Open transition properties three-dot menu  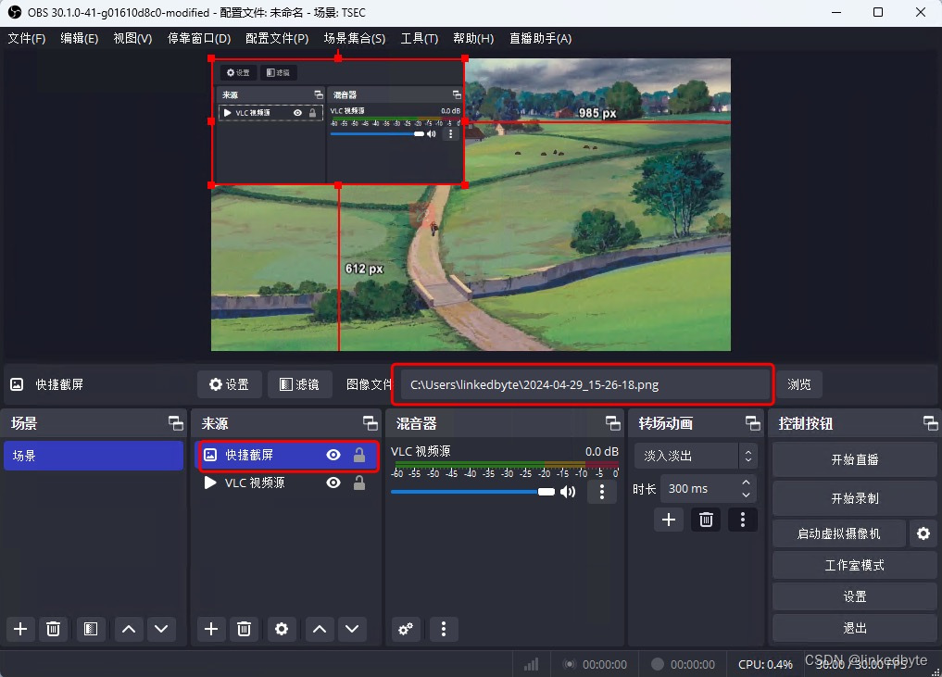point(743,520)
